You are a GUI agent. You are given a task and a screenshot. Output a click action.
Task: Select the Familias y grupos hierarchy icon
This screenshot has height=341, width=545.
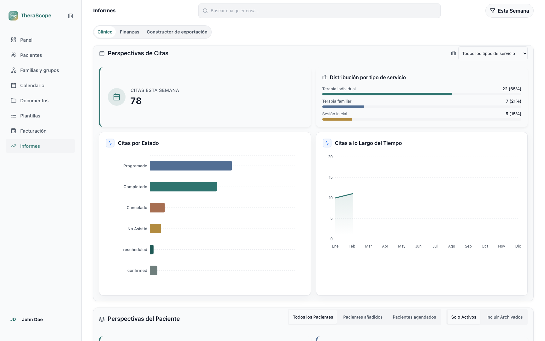pos(14,70)
